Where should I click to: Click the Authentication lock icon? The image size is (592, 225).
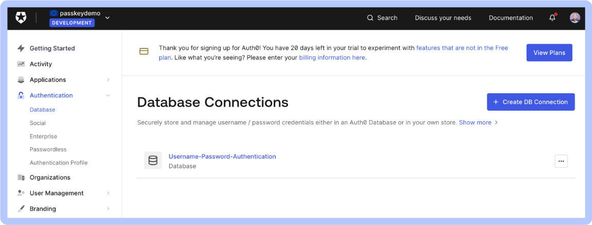pos(21,95)
